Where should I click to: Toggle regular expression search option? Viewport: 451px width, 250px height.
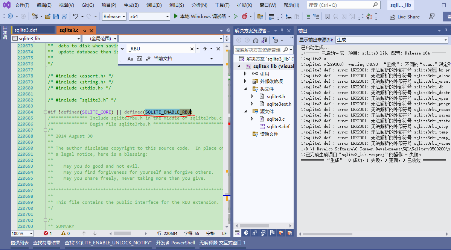148,59
